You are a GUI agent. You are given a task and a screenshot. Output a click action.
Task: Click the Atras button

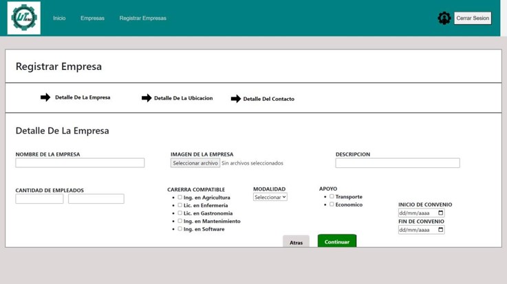coord(296,242)
